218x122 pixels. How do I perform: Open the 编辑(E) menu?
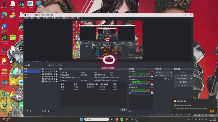(33, 18)
